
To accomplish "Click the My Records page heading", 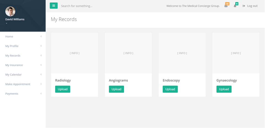I will 64,19.
